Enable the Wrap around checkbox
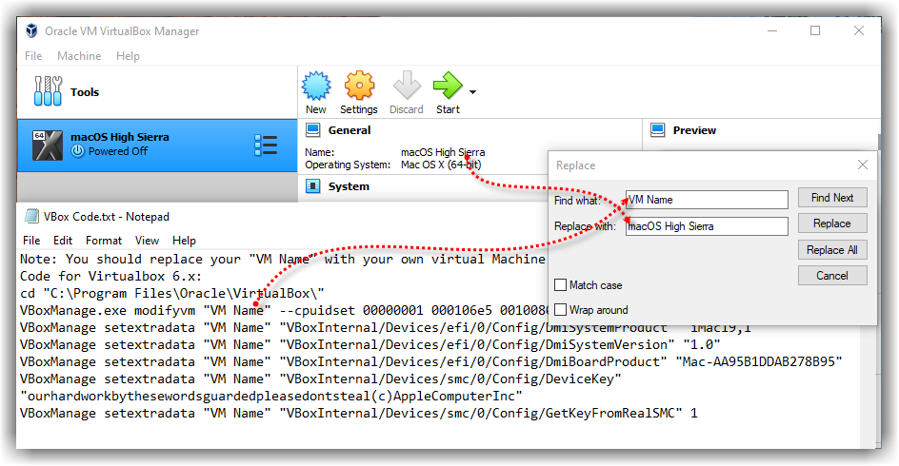The image size is (899, 466). [561, 310]
